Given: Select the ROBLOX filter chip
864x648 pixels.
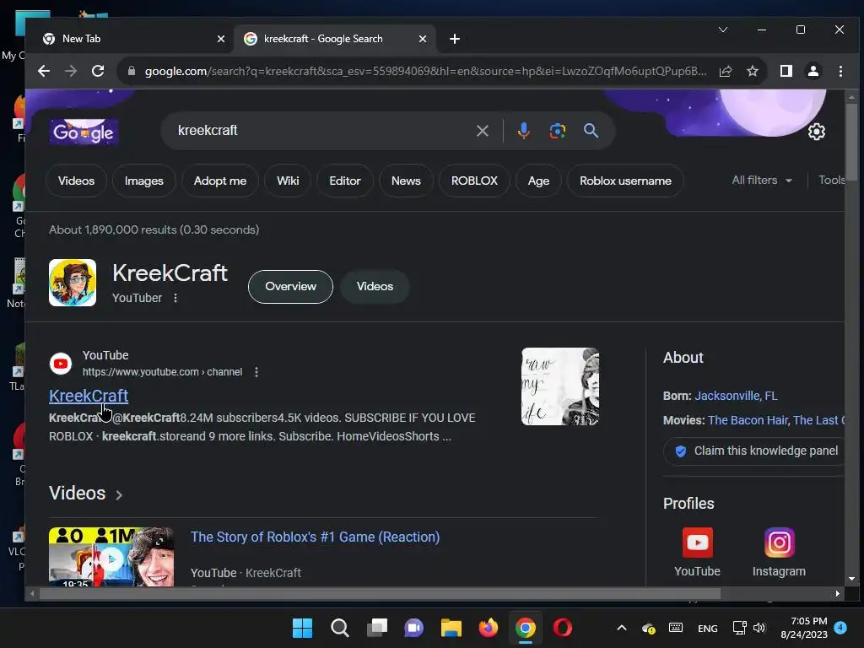Looking at the screenshot, I should [474, 181].
